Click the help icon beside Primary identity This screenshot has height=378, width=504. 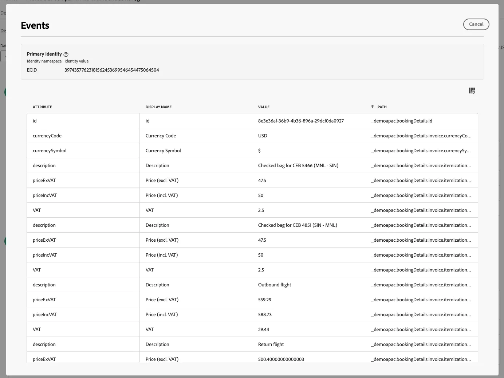[x=66, y=55]
